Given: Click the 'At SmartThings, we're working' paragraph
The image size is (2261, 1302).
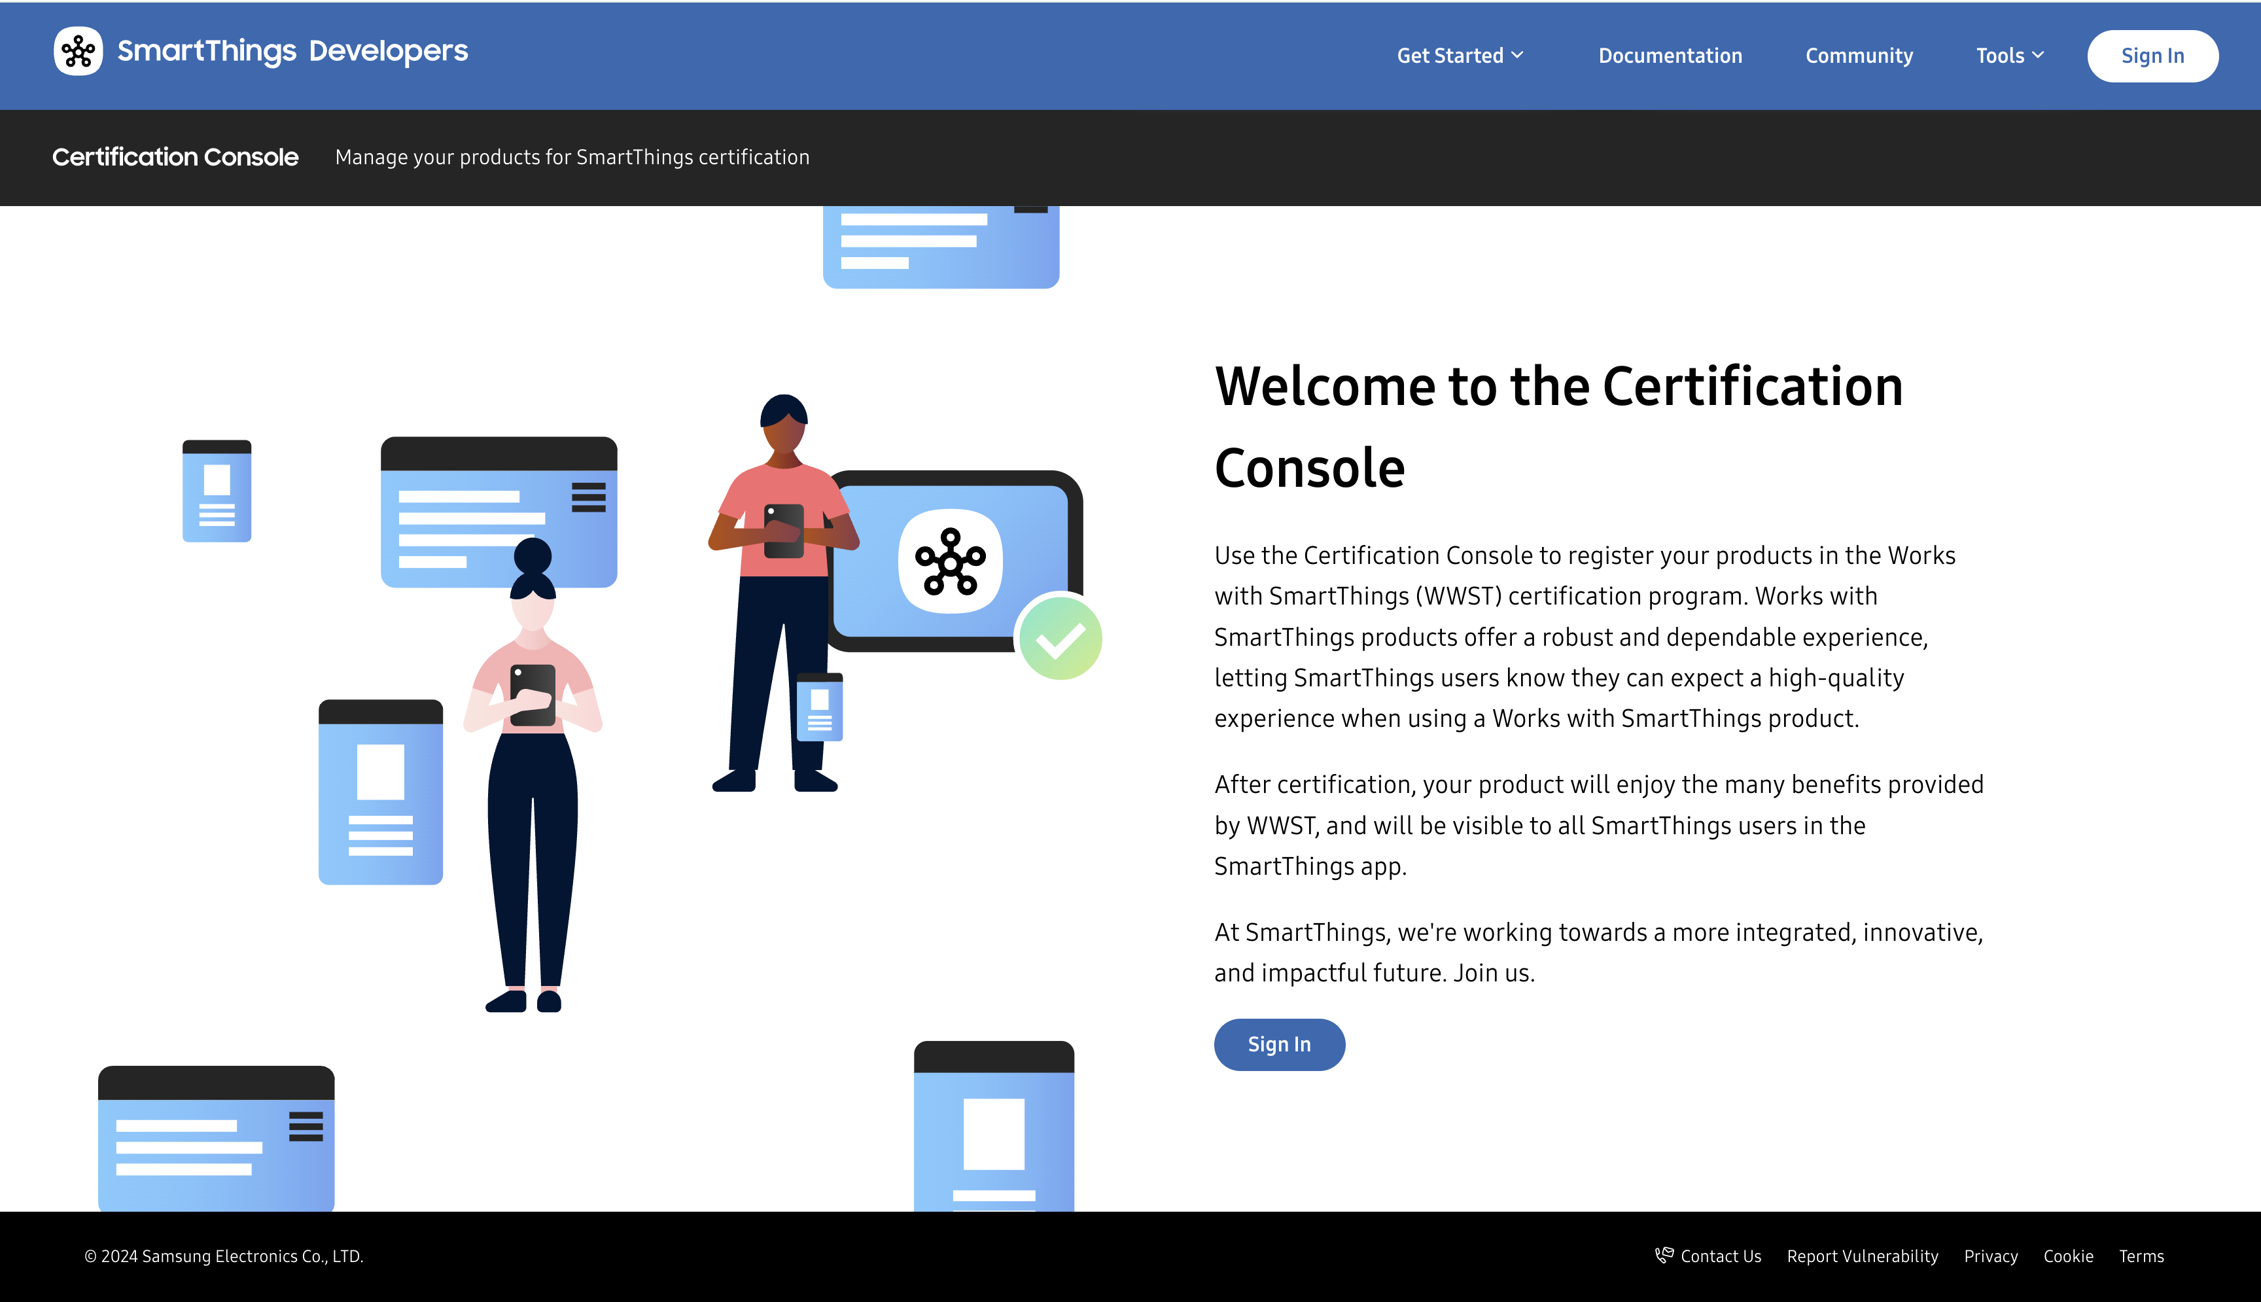Looking at the screenshot, I should click(1598, 953).
